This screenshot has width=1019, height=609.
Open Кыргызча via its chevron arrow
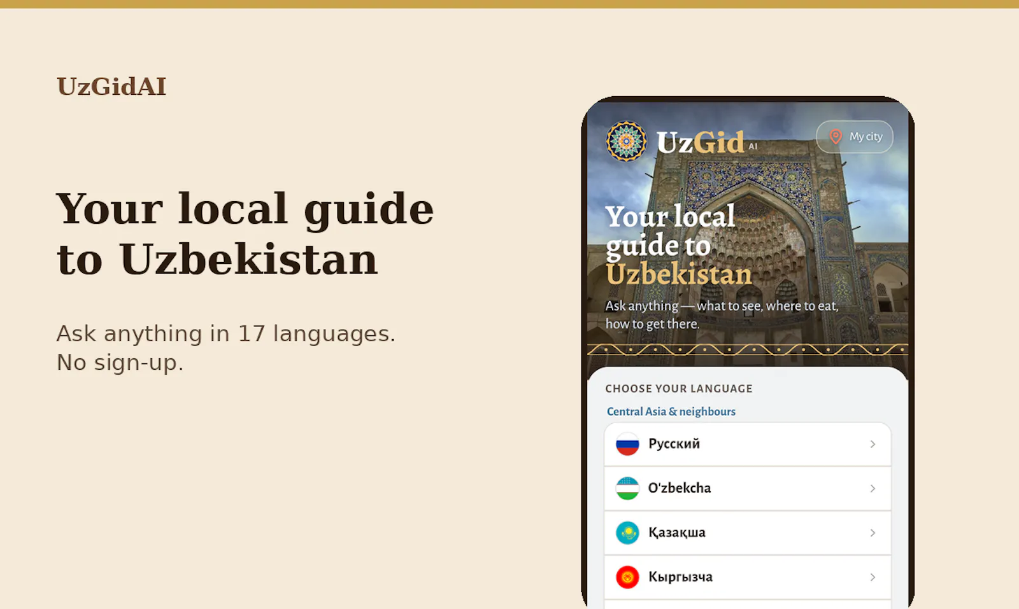(x=873, y=577)
